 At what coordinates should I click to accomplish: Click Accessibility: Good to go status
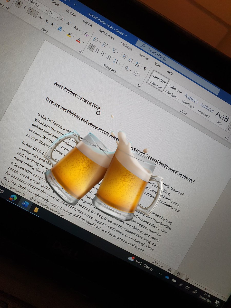coord(47,206)
